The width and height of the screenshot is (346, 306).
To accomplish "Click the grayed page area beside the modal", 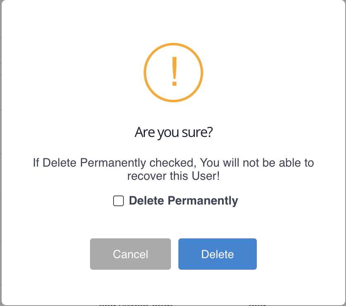I will click(x=2, y=153).
